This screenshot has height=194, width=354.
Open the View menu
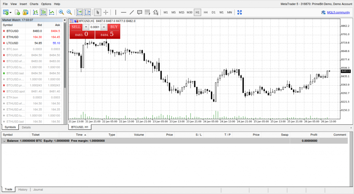tap(13, 4)
